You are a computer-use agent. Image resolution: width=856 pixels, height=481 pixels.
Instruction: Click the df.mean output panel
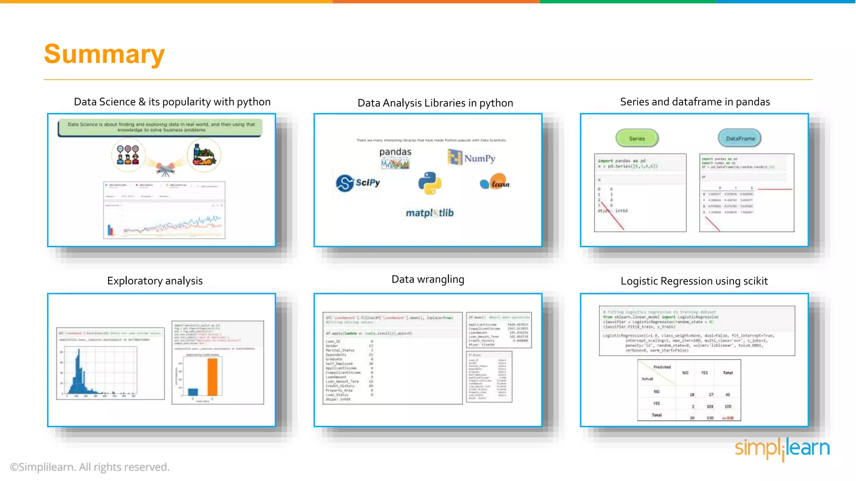[x=499, y=330]
